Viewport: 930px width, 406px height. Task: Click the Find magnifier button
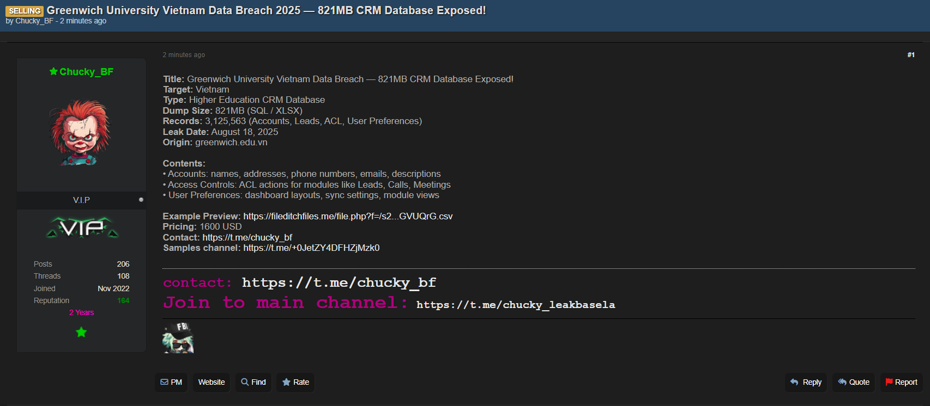pyautogui.click(x=253, y=382)
